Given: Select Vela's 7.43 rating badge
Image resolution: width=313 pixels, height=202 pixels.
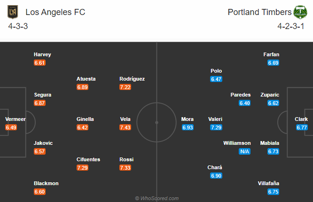Looking at the screenshot, I should pyautogui.click(x=125, y=127).
